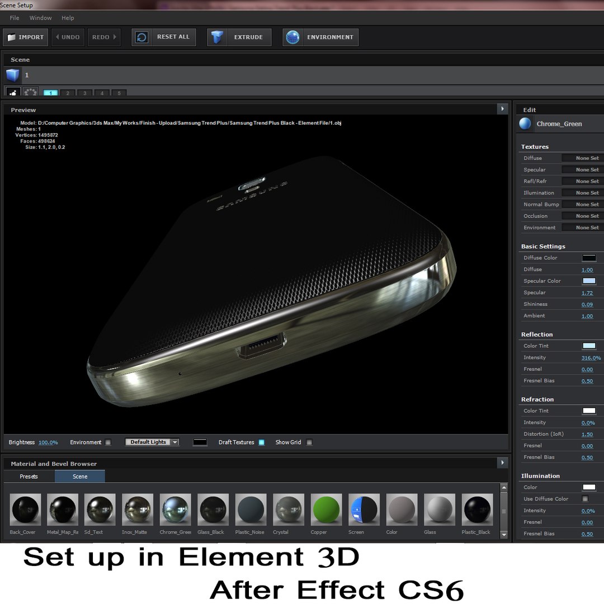Viewport: 604px width, 604px height.
Task: Click the particle array mode icon
Action: (30, 92)
